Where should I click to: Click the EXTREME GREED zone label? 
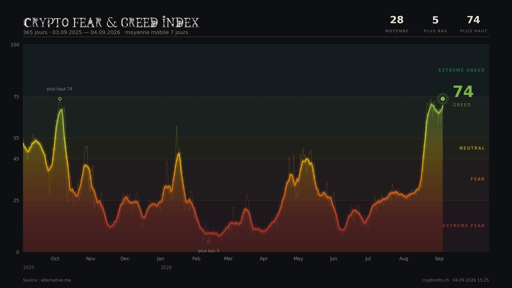tap(461, 70)
